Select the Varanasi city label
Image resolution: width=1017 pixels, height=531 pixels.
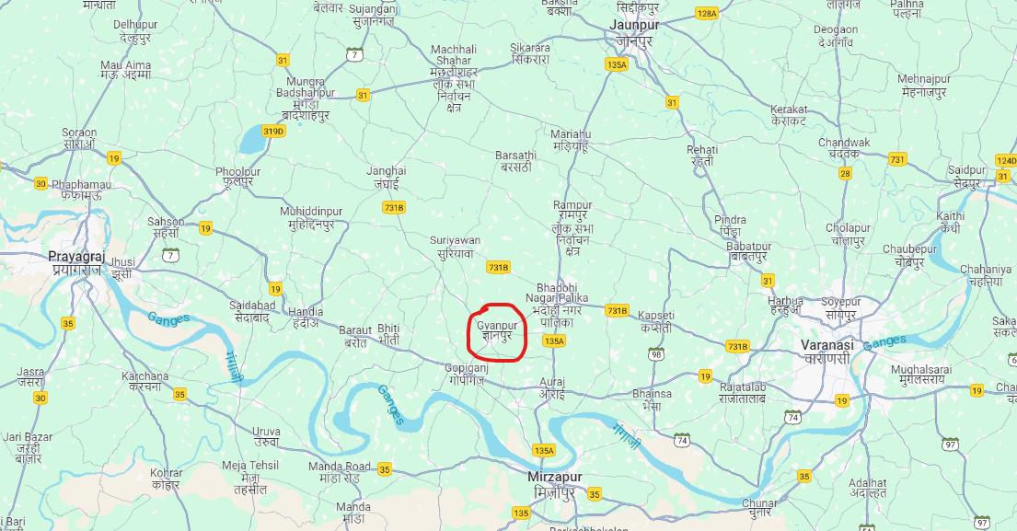(x=827, y=352)
